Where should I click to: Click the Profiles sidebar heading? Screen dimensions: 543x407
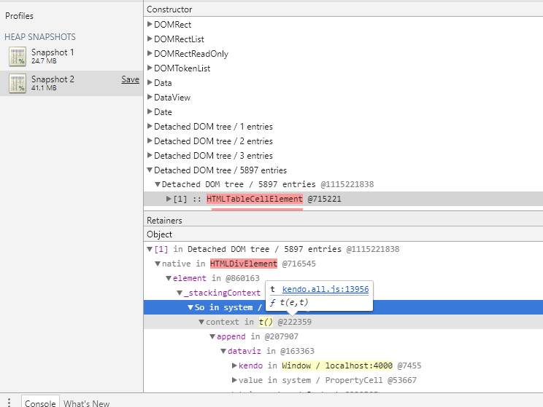[x=20, y=16]
